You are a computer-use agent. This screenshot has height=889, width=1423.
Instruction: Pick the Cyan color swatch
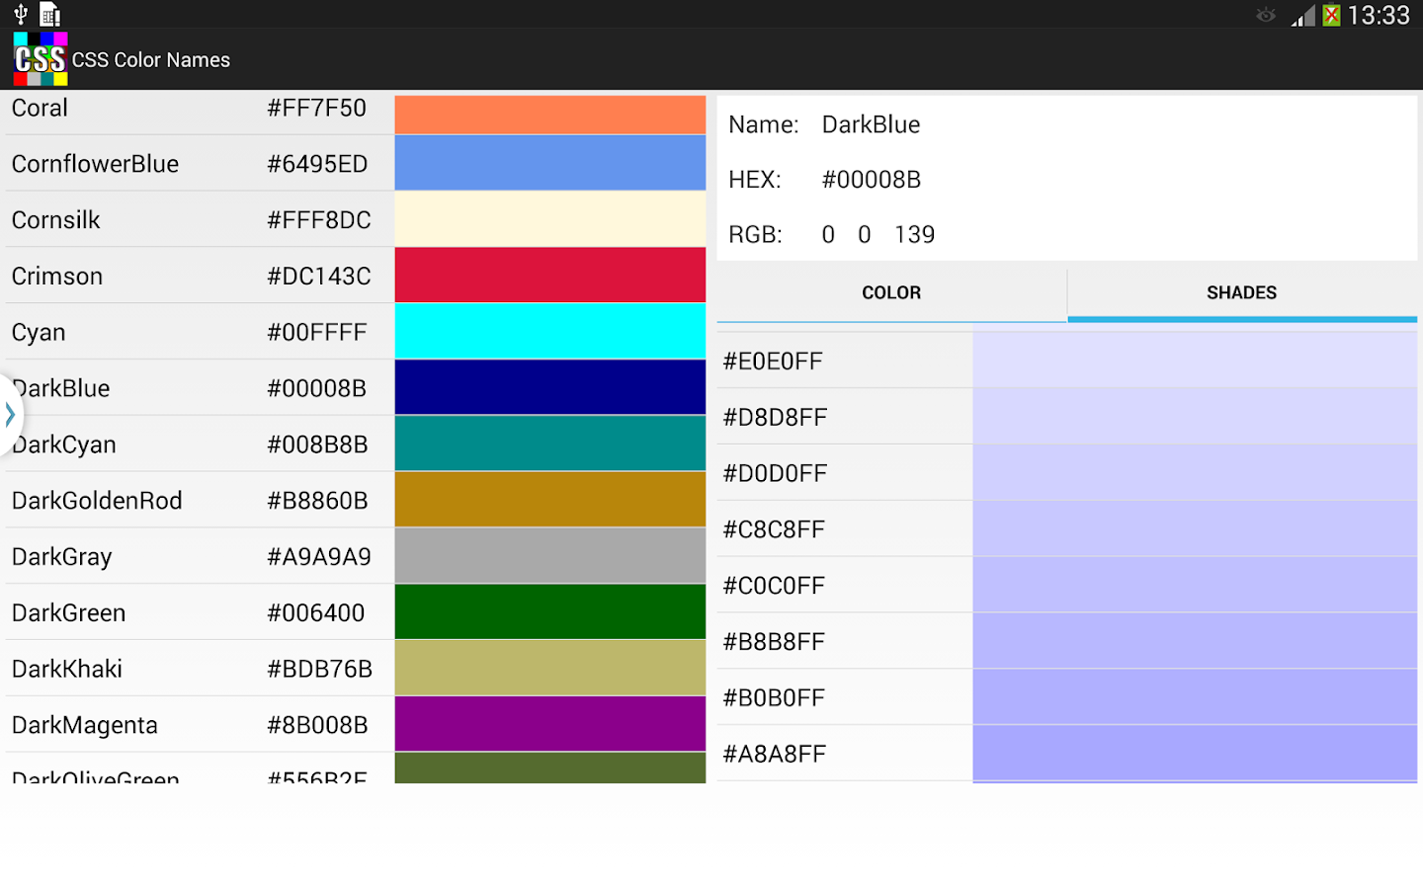[549, 332]
